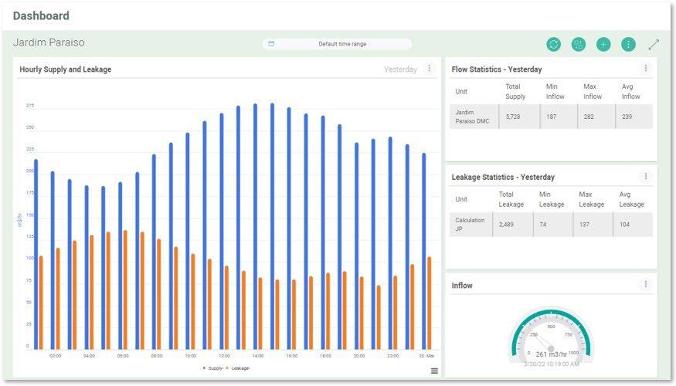The width and height of the screenshot is (676, 386).
Task: Refresh the Jardim Paraiso dashboard
Action: pyautogui.click(x=554, y=44)
